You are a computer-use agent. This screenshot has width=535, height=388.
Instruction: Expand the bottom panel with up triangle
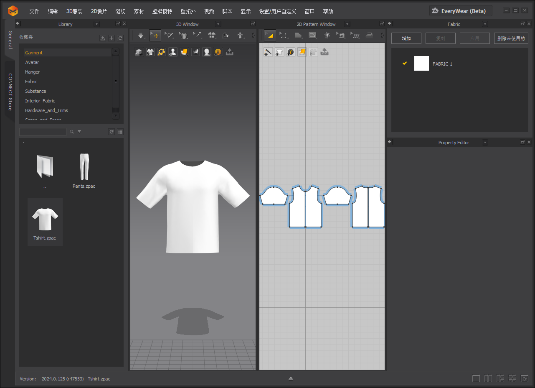(x=291, y=379)
